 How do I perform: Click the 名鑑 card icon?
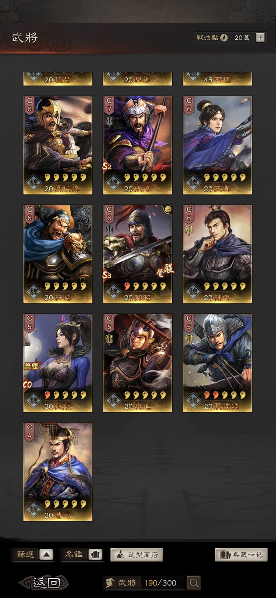96,555
